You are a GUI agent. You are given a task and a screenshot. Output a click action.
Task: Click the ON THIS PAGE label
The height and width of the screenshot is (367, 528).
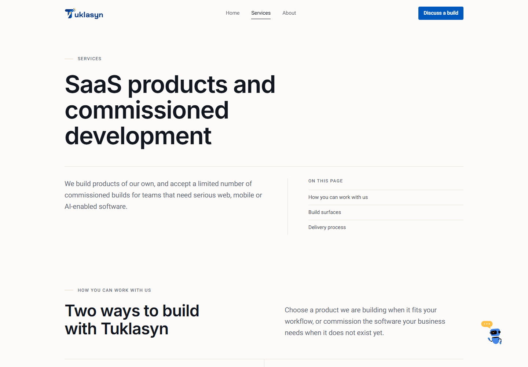click(x=326, y=181)
